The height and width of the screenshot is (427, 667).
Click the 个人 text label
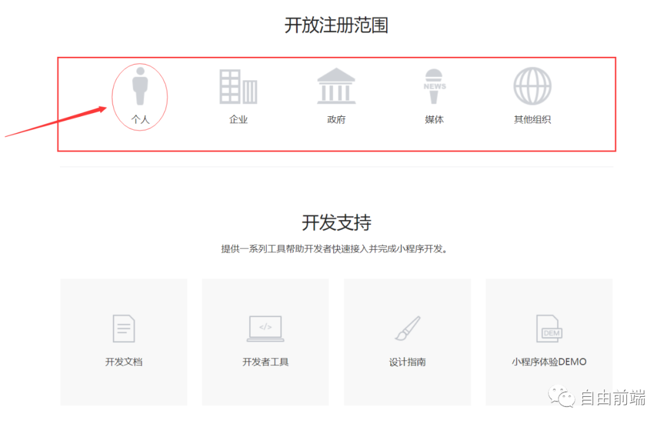(x=140, y=119)
